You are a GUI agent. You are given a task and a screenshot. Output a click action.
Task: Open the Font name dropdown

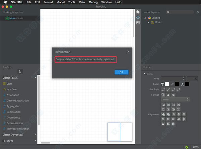point(173,78)
